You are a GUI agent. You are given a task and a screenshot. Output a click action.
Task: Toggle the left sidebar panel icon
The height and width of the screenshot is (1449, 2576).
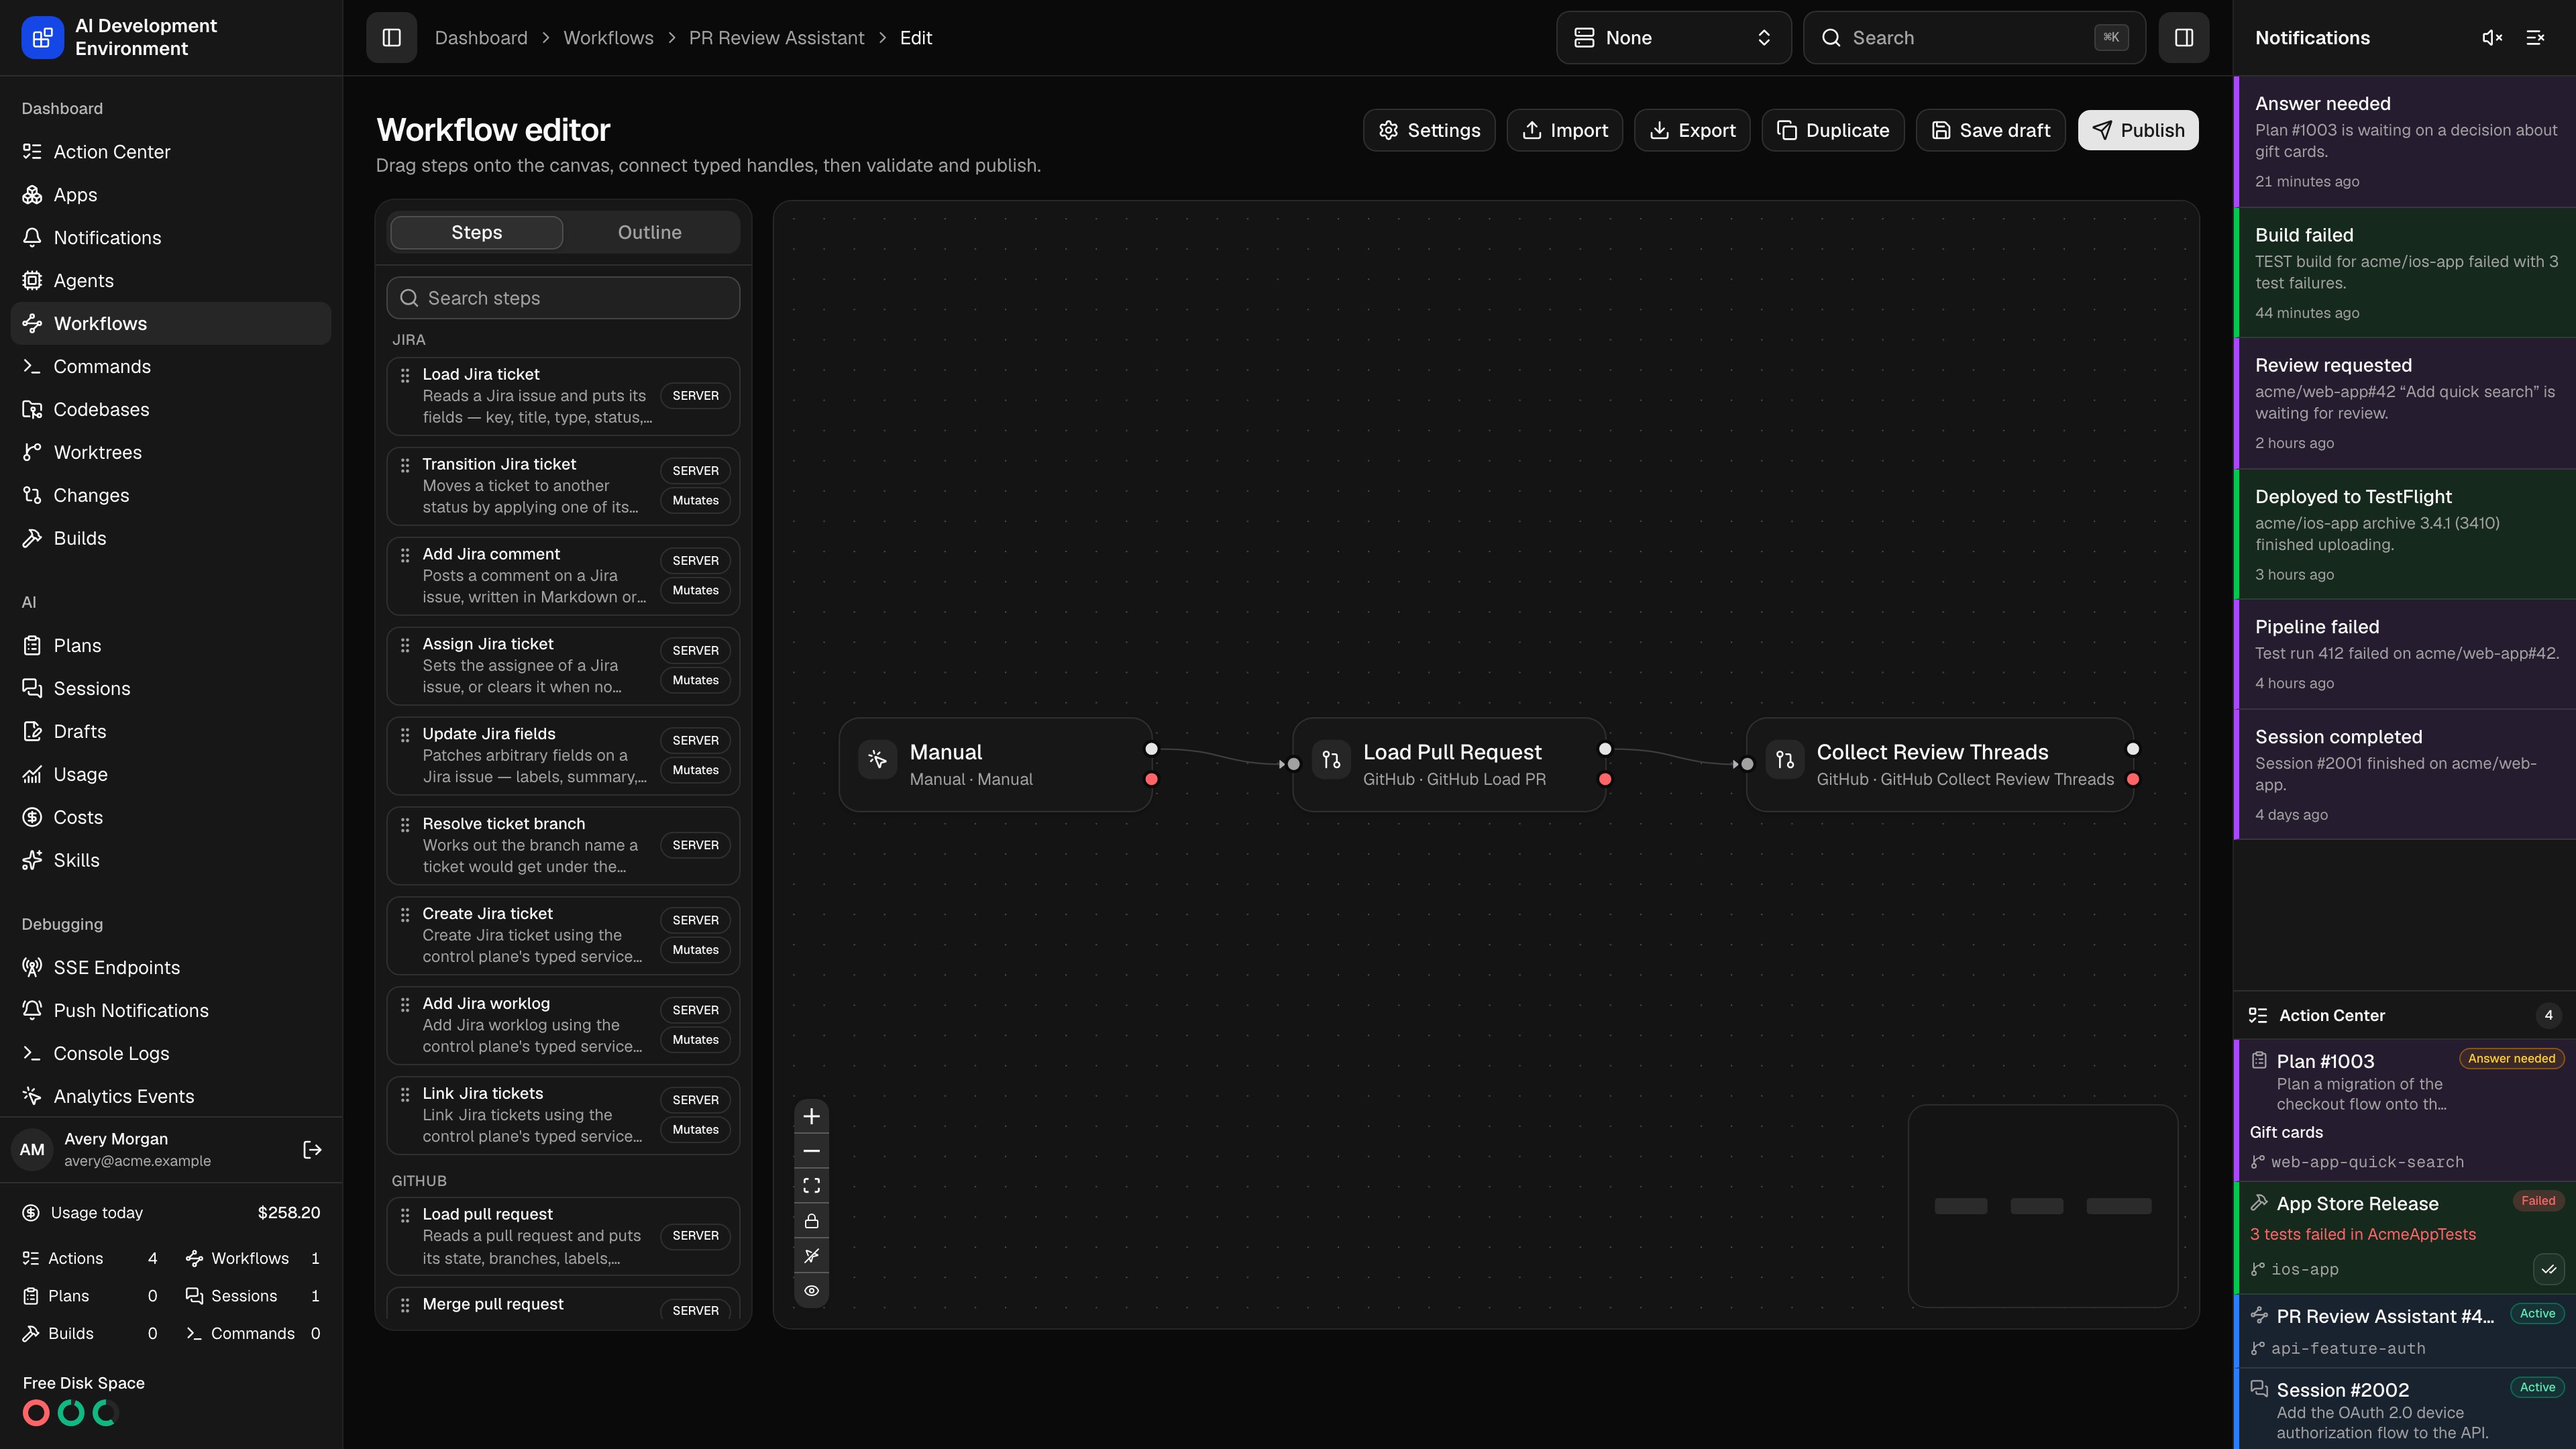point(391,38)
